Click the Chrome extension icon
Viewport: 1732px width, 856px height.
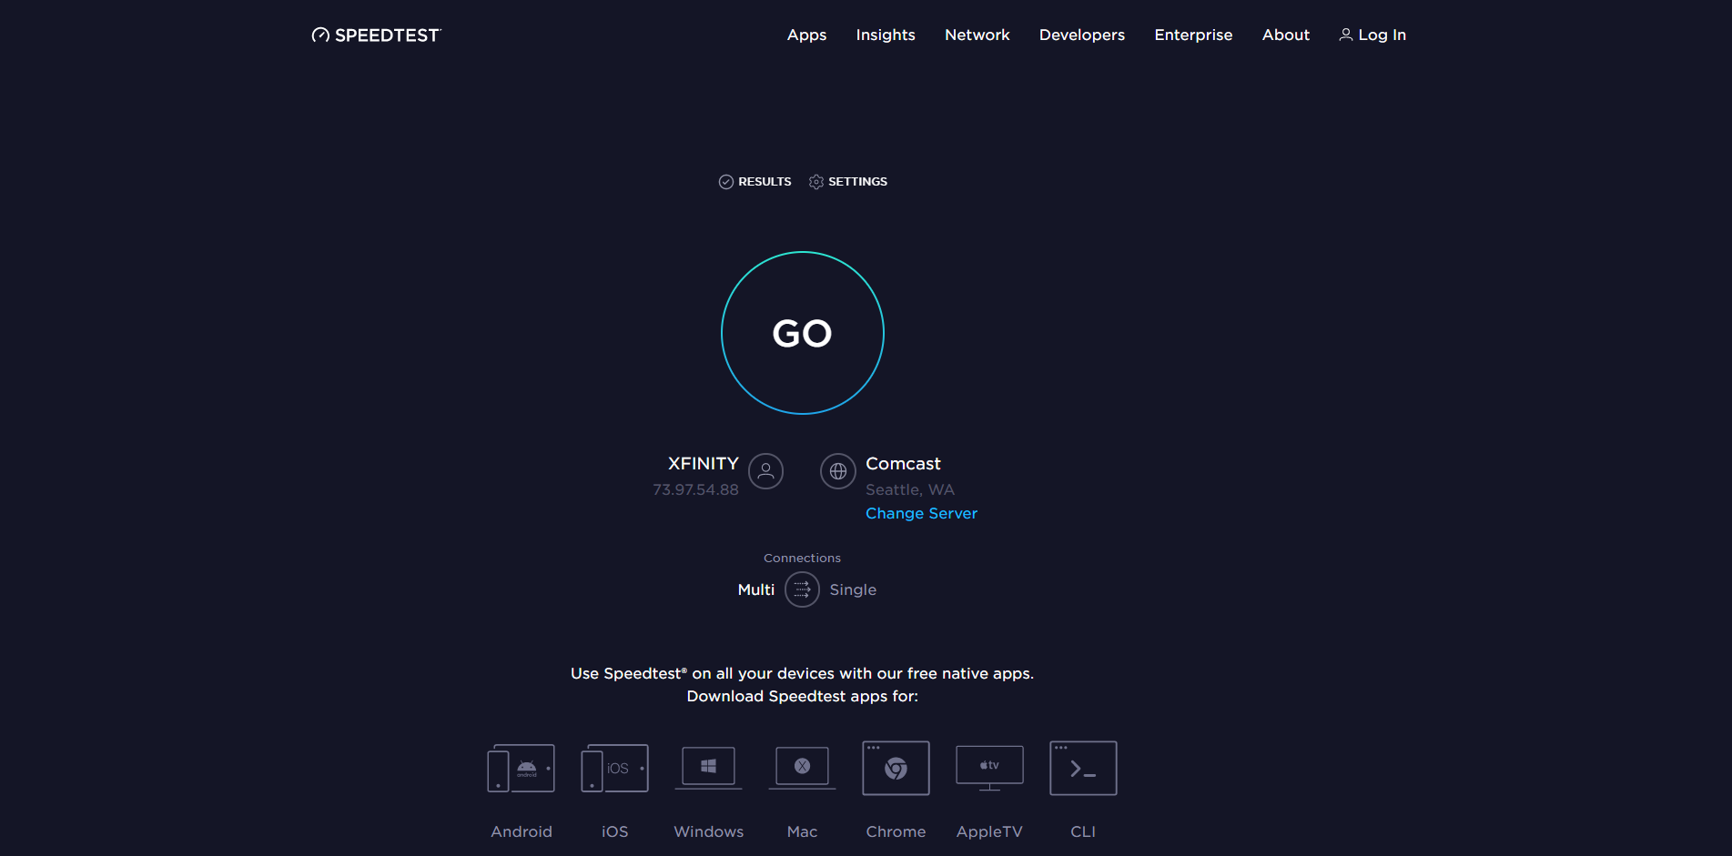tap(896, 768)
